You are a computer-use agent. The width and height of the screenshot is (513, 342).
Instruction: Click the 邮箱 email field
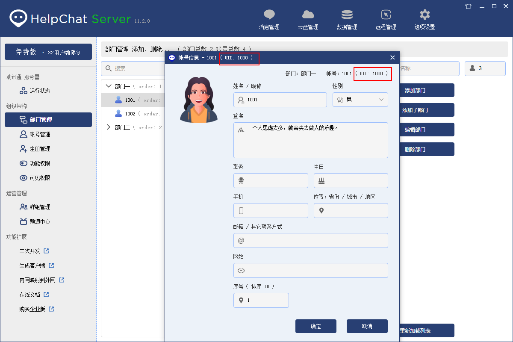click(x=311, y=240)
